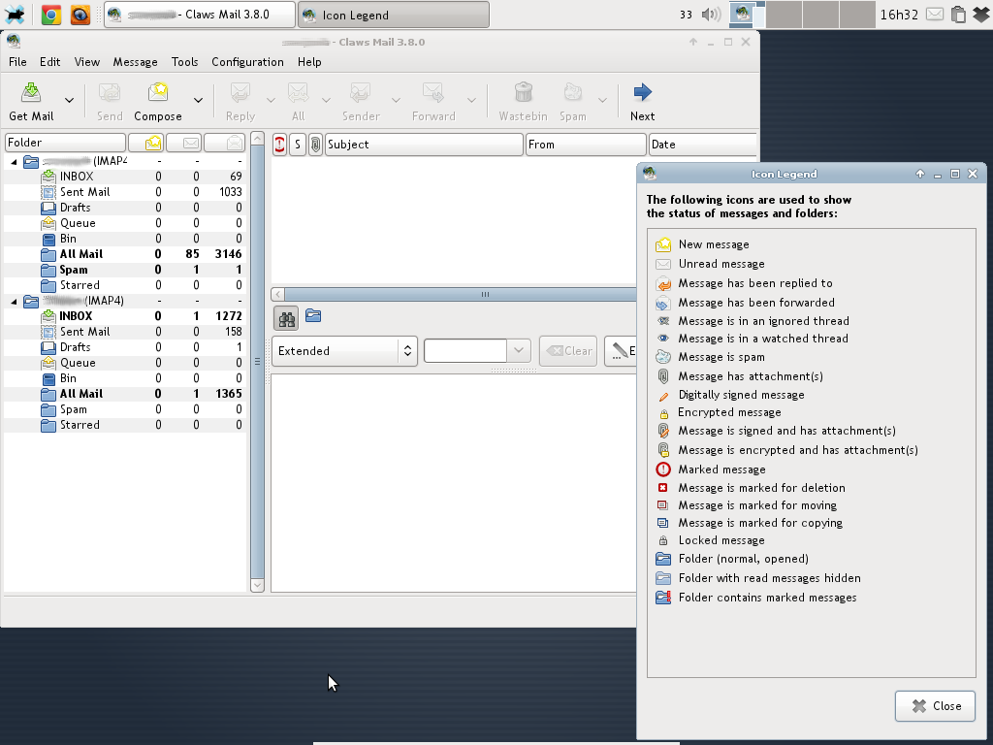This screenshot has height=745, width=993.
Task: Click the Send toolbar icon
Action: coord(110,93)
